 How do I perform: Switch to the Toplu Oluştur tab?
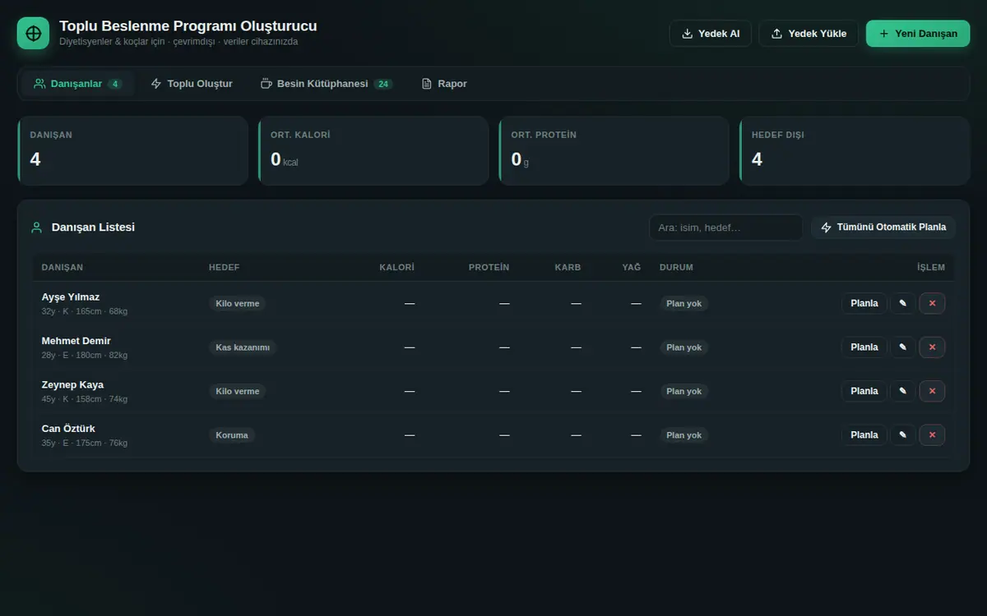pos(192,84)
